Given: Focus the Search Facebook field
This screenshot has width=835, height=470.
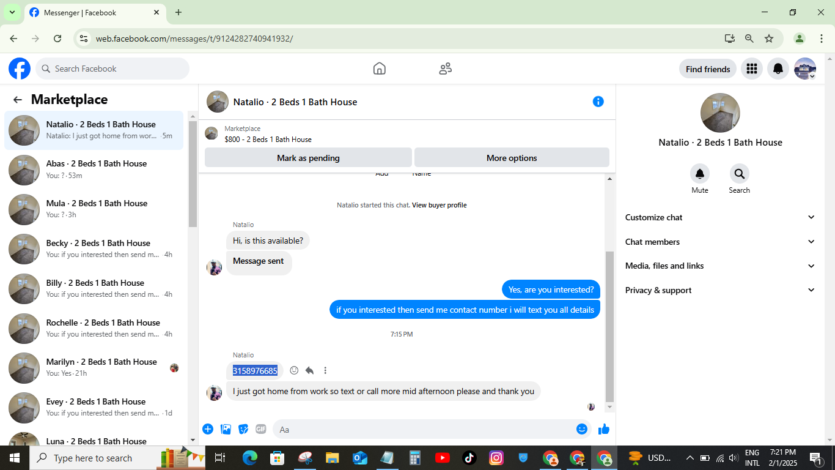Looking at the screenshot, I should point(112,69).
